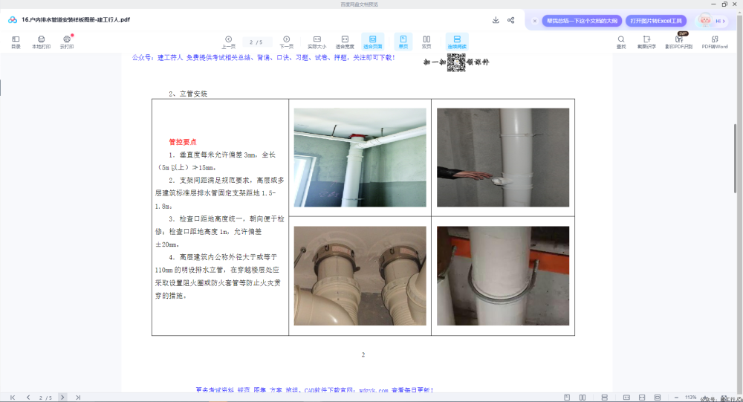Click the vertical scrollbar thumb
Viewport: 743px width, 402px height.
735,158
